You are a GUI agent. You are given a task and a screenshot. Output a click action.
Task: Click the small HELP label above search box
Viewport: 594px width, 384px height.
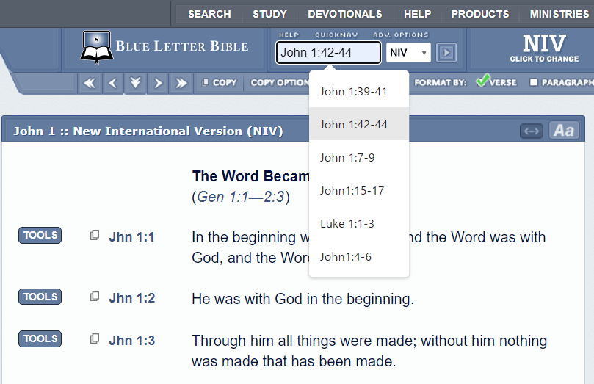289,35
